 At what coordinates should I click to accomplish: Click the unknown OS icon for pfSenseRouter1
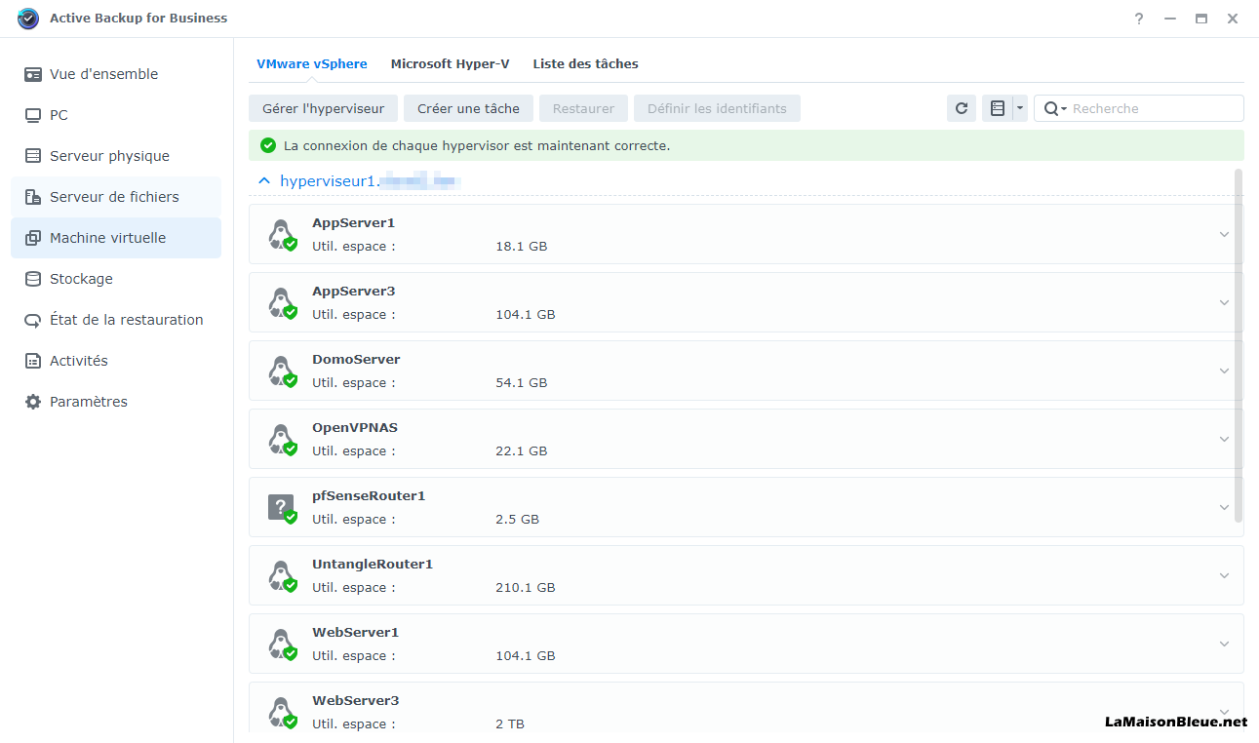pyautogui.click(x=281, y=507)
